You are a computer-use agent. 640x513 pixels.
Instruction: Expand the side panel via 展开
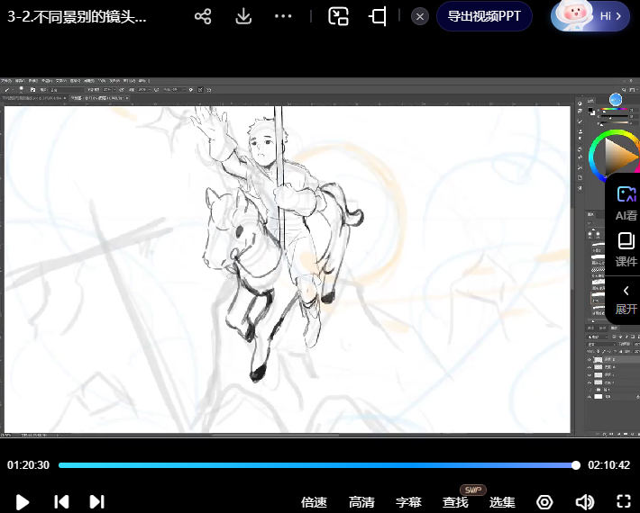click(x=626, y=299)
